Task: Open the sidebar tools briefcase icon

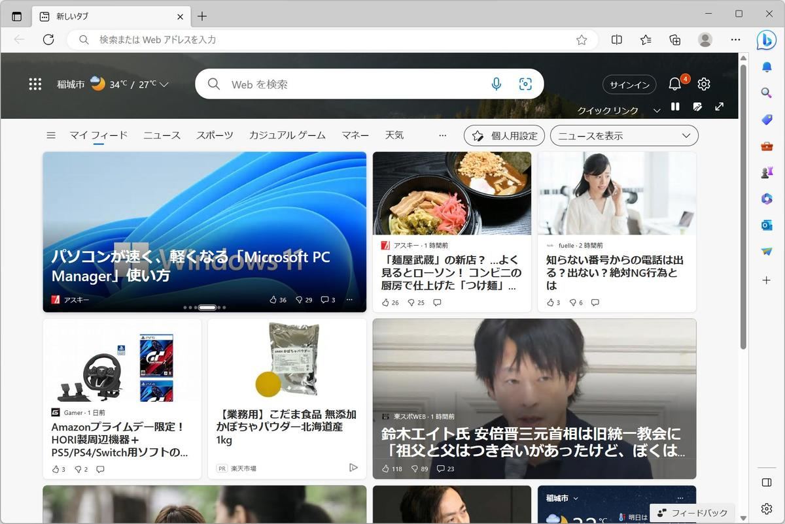Action: click(767, 146)
